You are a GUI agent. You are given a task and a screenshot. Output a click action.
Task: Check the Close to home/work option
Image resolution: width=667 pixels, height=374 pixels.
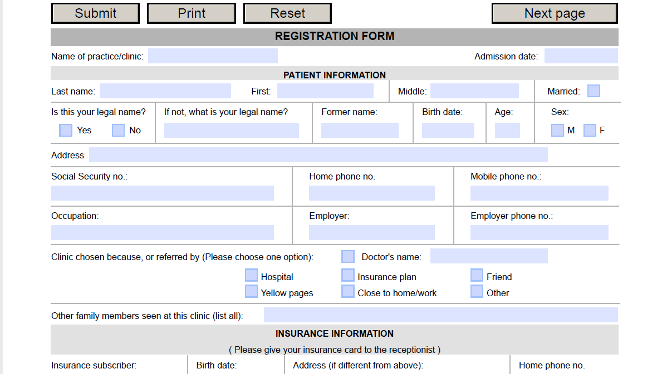pos(348,291)
